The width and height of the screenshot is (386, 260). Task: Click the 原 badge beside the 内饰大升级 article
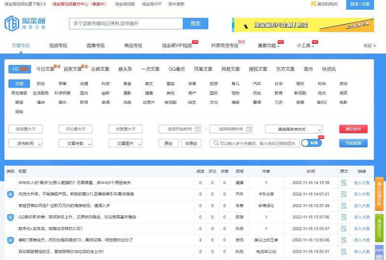(x=10, y=194)
